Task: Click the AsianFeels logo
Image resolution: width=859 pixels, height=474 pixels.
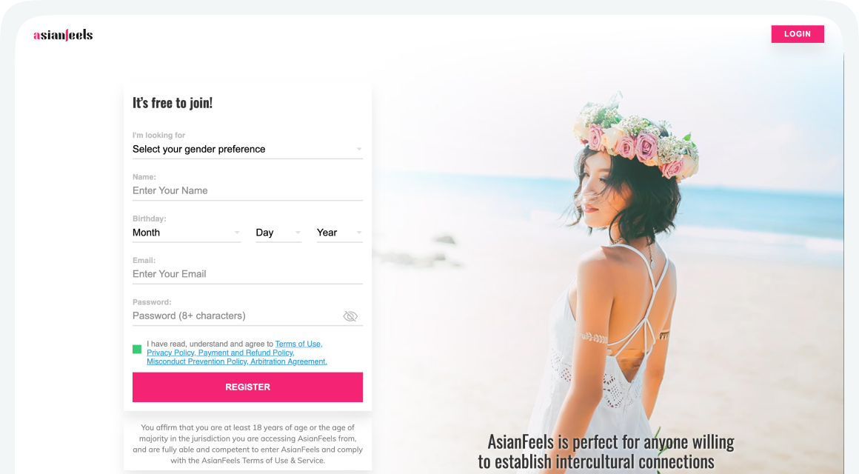Action: [63, 35]
